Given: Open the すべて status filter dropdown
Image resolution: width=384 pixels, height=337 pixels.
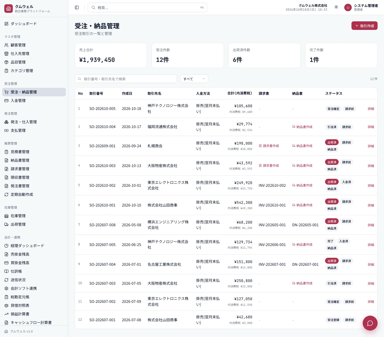Looking at the screenshot, I should click(194, 79).
